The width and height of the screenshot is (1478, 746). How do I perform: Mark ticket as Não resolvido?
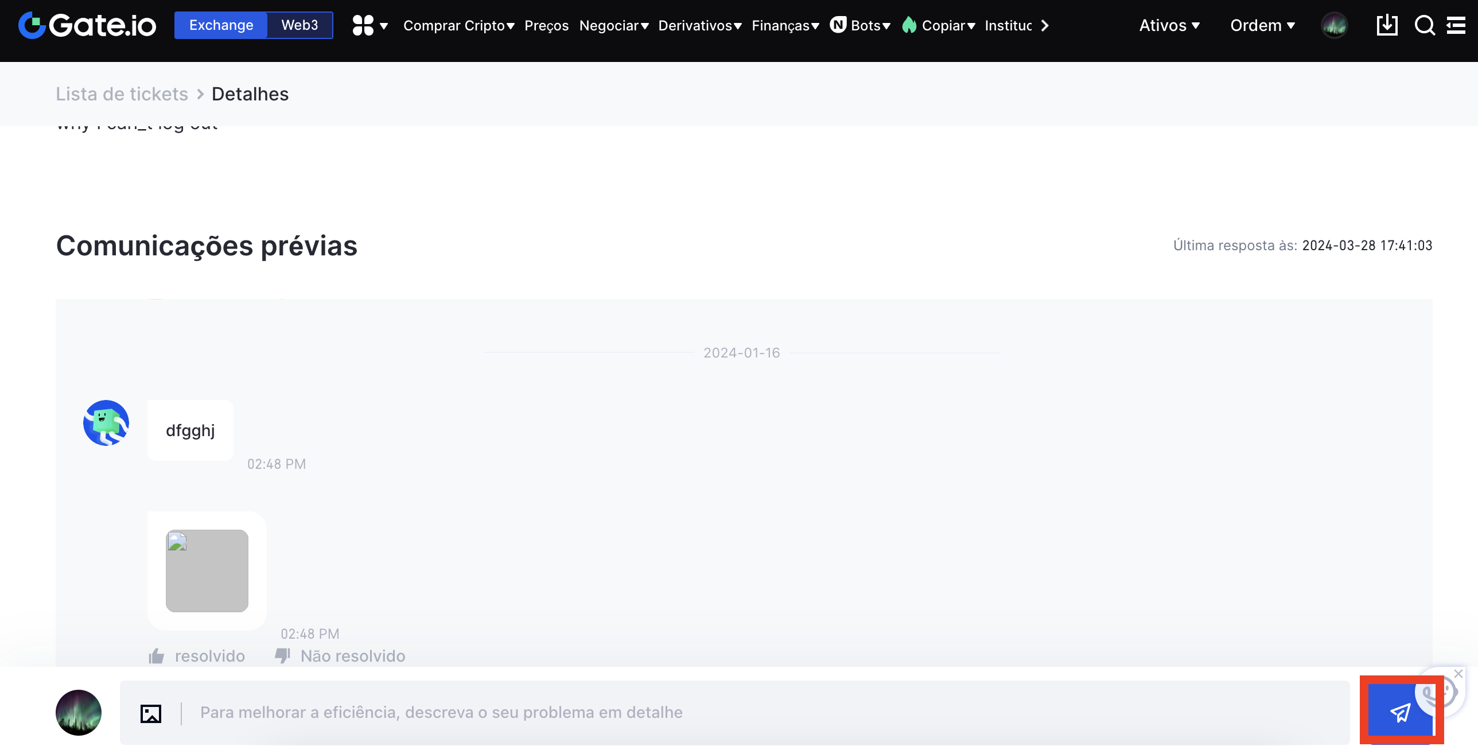340,656
